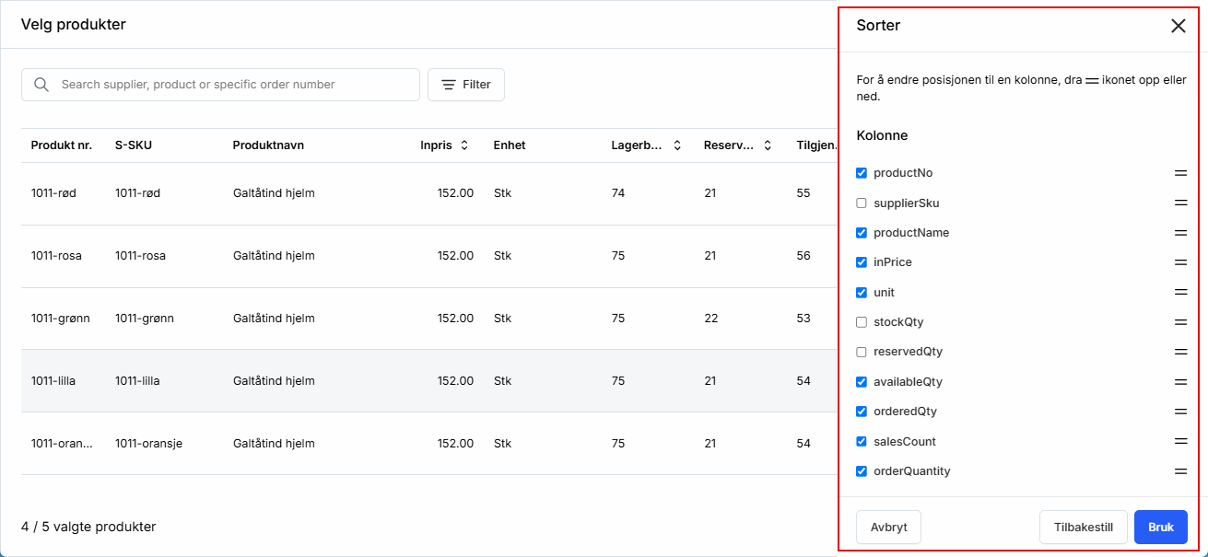Click the reorder handle for availableQty
1208x557 pixels.
tap(1180, 382)
